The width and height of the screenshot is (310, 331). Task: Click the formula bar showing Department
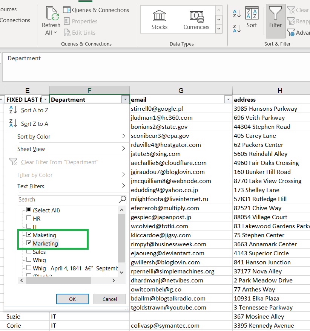tap(156, 67)
